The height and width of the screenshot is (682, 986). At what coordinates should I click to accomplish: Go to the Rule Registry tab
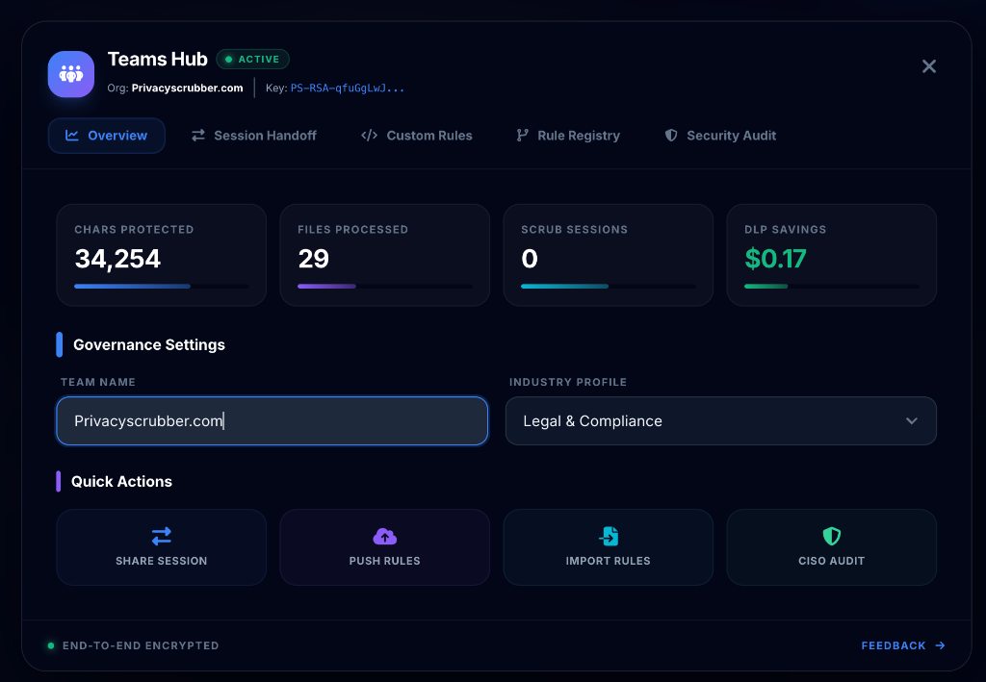point(568,136)
